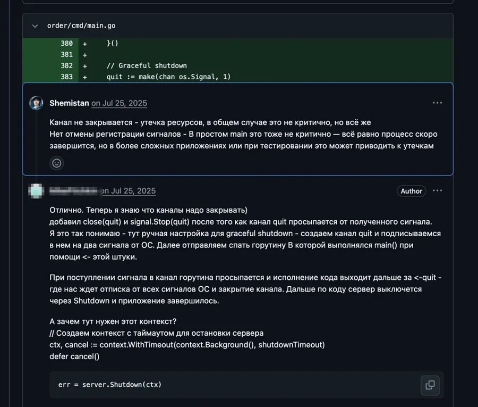Click the "// Graceful shutdown" code comment
This screenshot has height=407, width=478.
(147, 65)
